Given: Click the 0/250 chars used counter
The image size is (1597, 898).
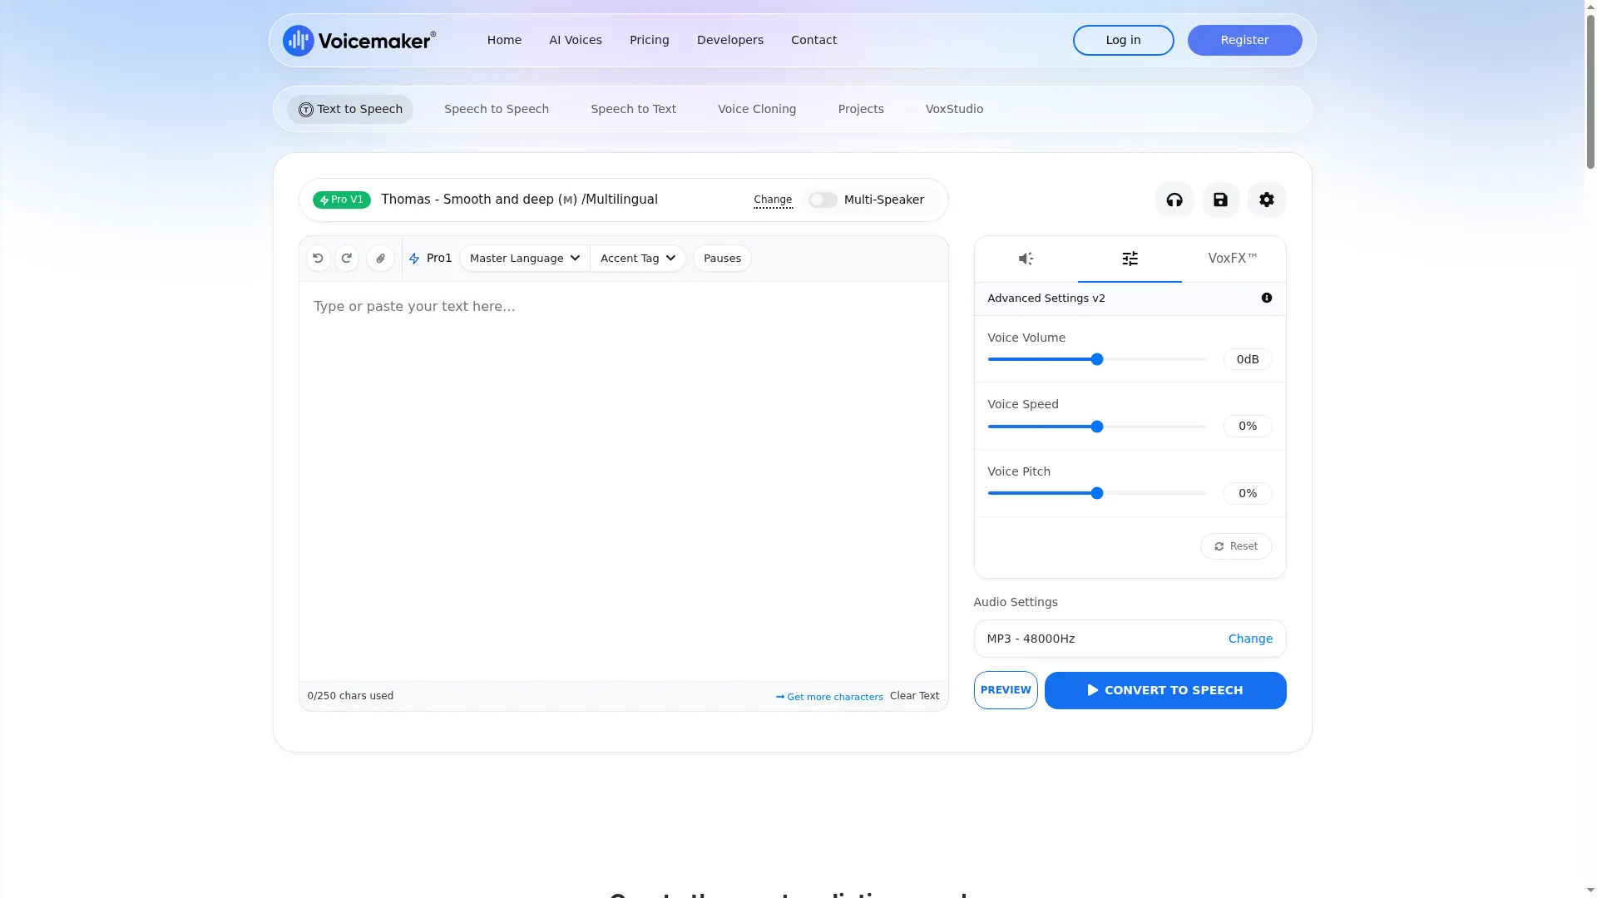Looking at the screenshot, I should pyautogui.click(x=350, y=696).
